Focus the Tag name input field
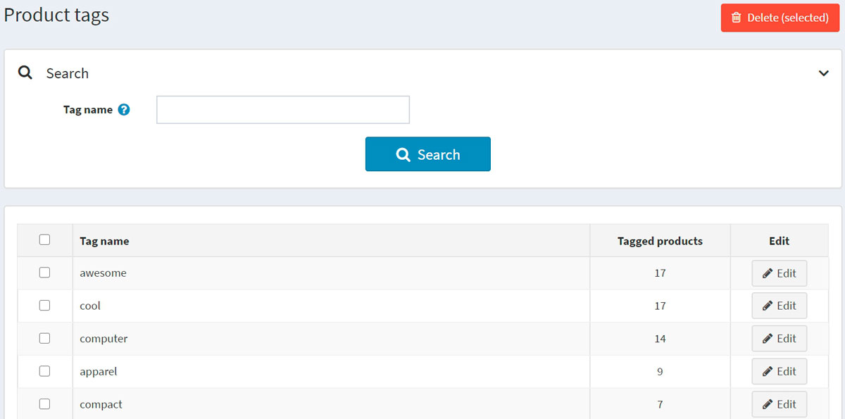The image size is (845, 419). coord(282,110)
